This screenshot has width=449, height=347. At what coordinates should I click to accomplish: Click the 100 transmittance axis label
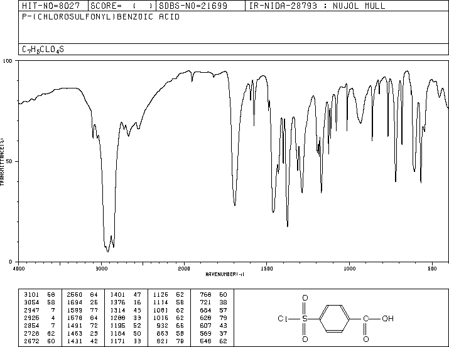click(x=8, y=61)
